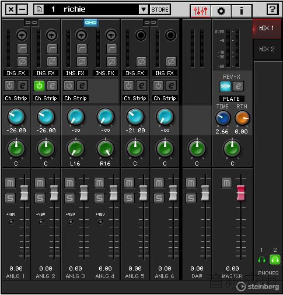Screen dimensions: 283x295
Task: Solo the ANLG 2 channel
Action: (40, 198)
